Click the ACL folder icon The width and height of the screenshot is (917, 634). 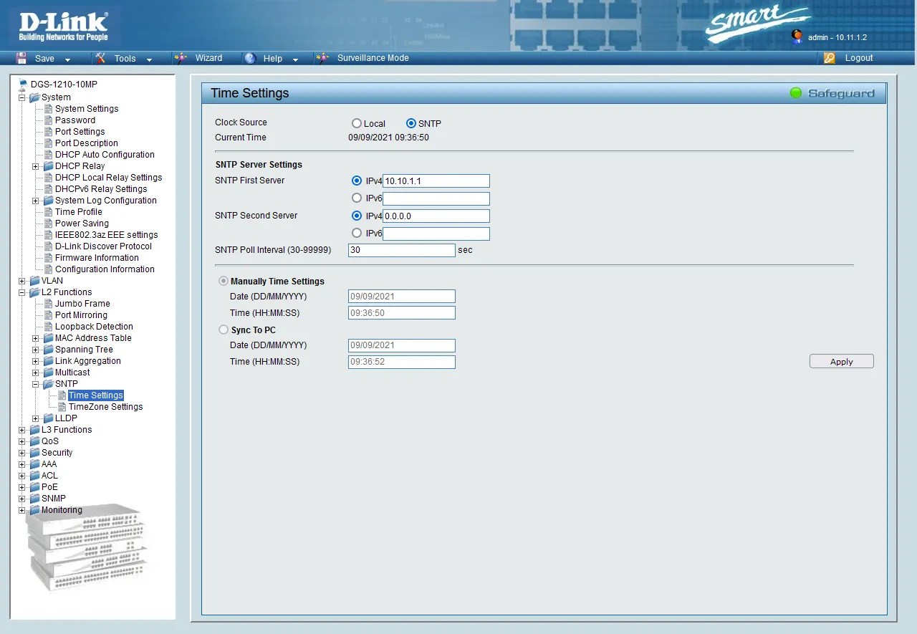34,476
